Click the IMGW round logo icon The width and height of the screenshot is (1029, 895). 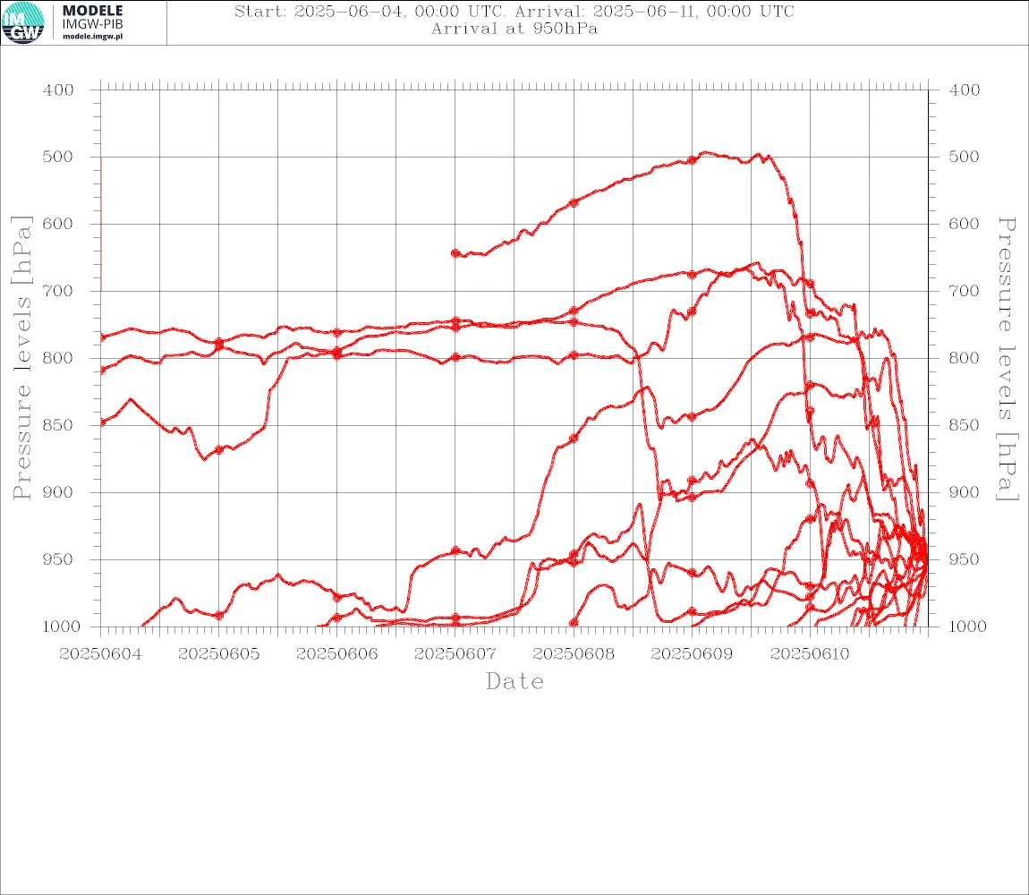tap(23, 22)
